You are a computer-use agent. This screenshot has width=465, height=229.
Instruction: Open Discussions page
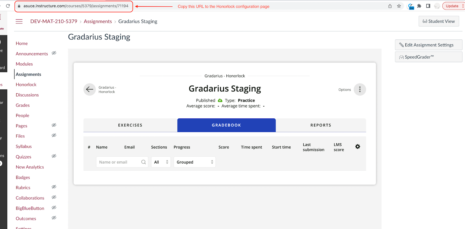click(x=27, y=95)
